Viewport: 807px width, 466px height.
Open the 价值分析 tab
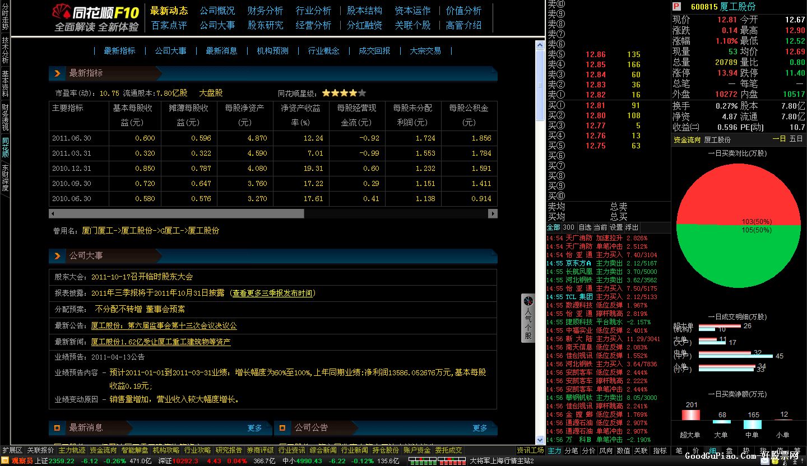pyautogui.click(x=464, y=11)
